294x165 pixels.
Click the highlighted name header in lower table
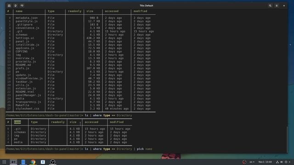click(x=17, y=122)
